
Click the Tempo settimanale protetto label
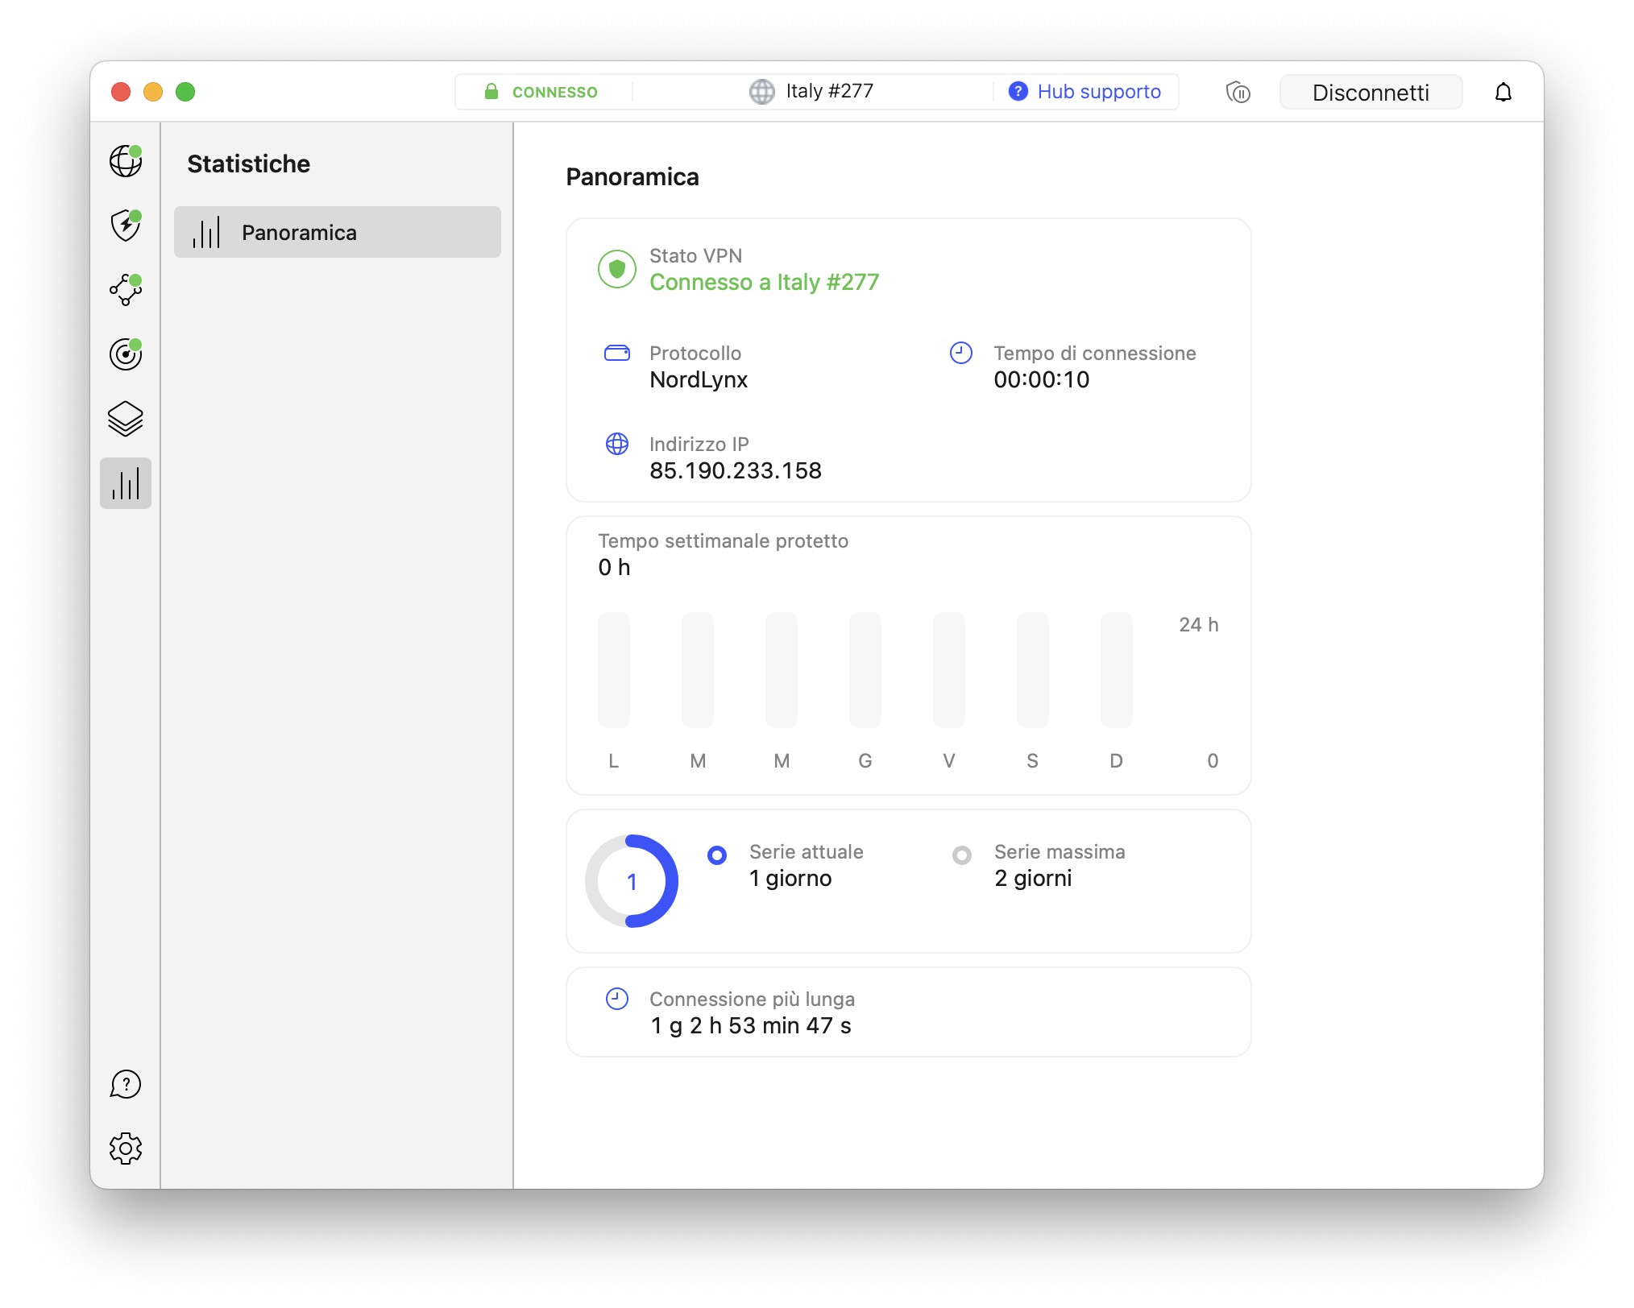pyautogui.click(x=724, y=540)
